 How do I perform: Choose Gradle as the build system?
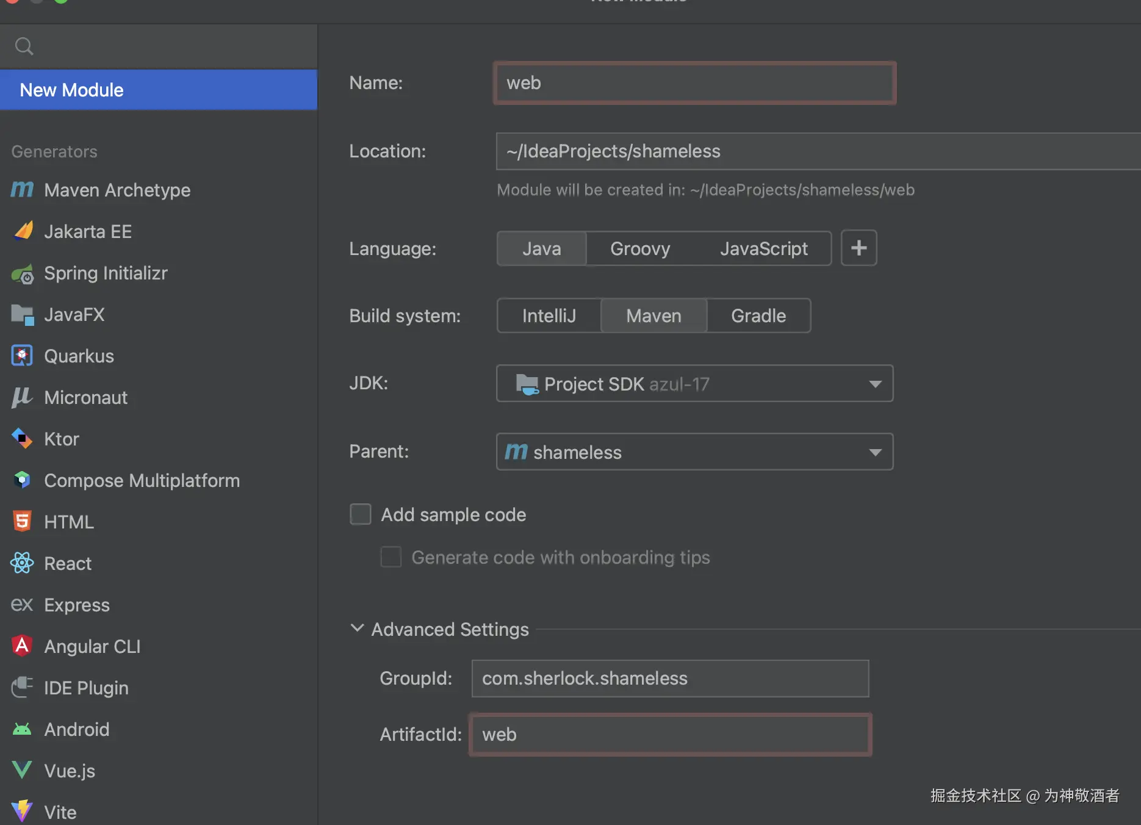point(758,315)
